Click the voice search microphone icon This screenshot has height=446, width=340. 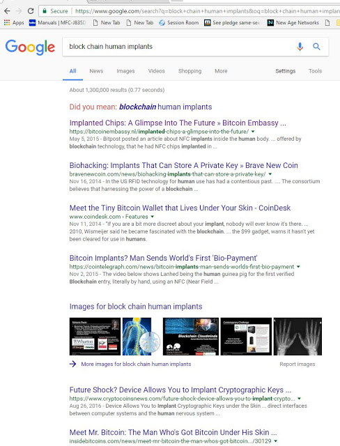[x=300, y=47]
